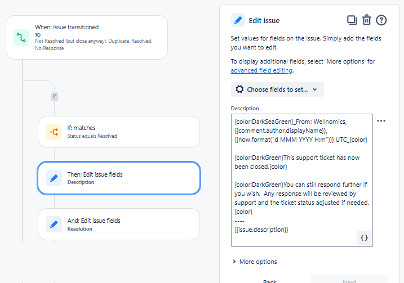The image size is (404, 283).
Task: Select the IF branch label
Action: [x=55, y=96]
